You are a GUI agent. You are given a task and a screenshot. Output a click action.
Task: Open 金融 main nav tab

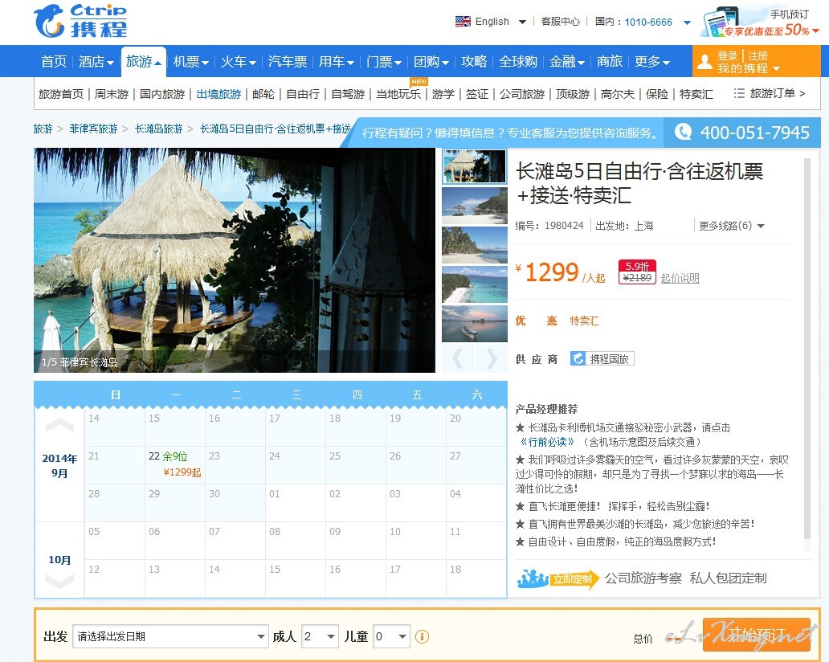tap(566, 61)
